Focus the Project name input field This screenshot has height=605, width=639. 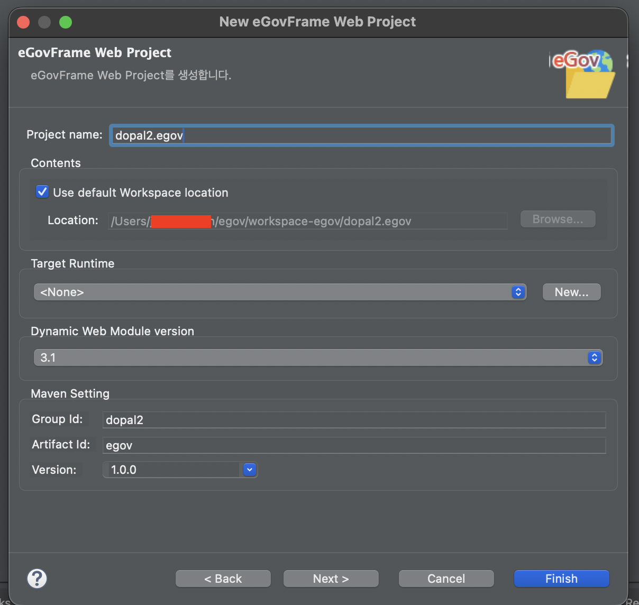[362, 135]
